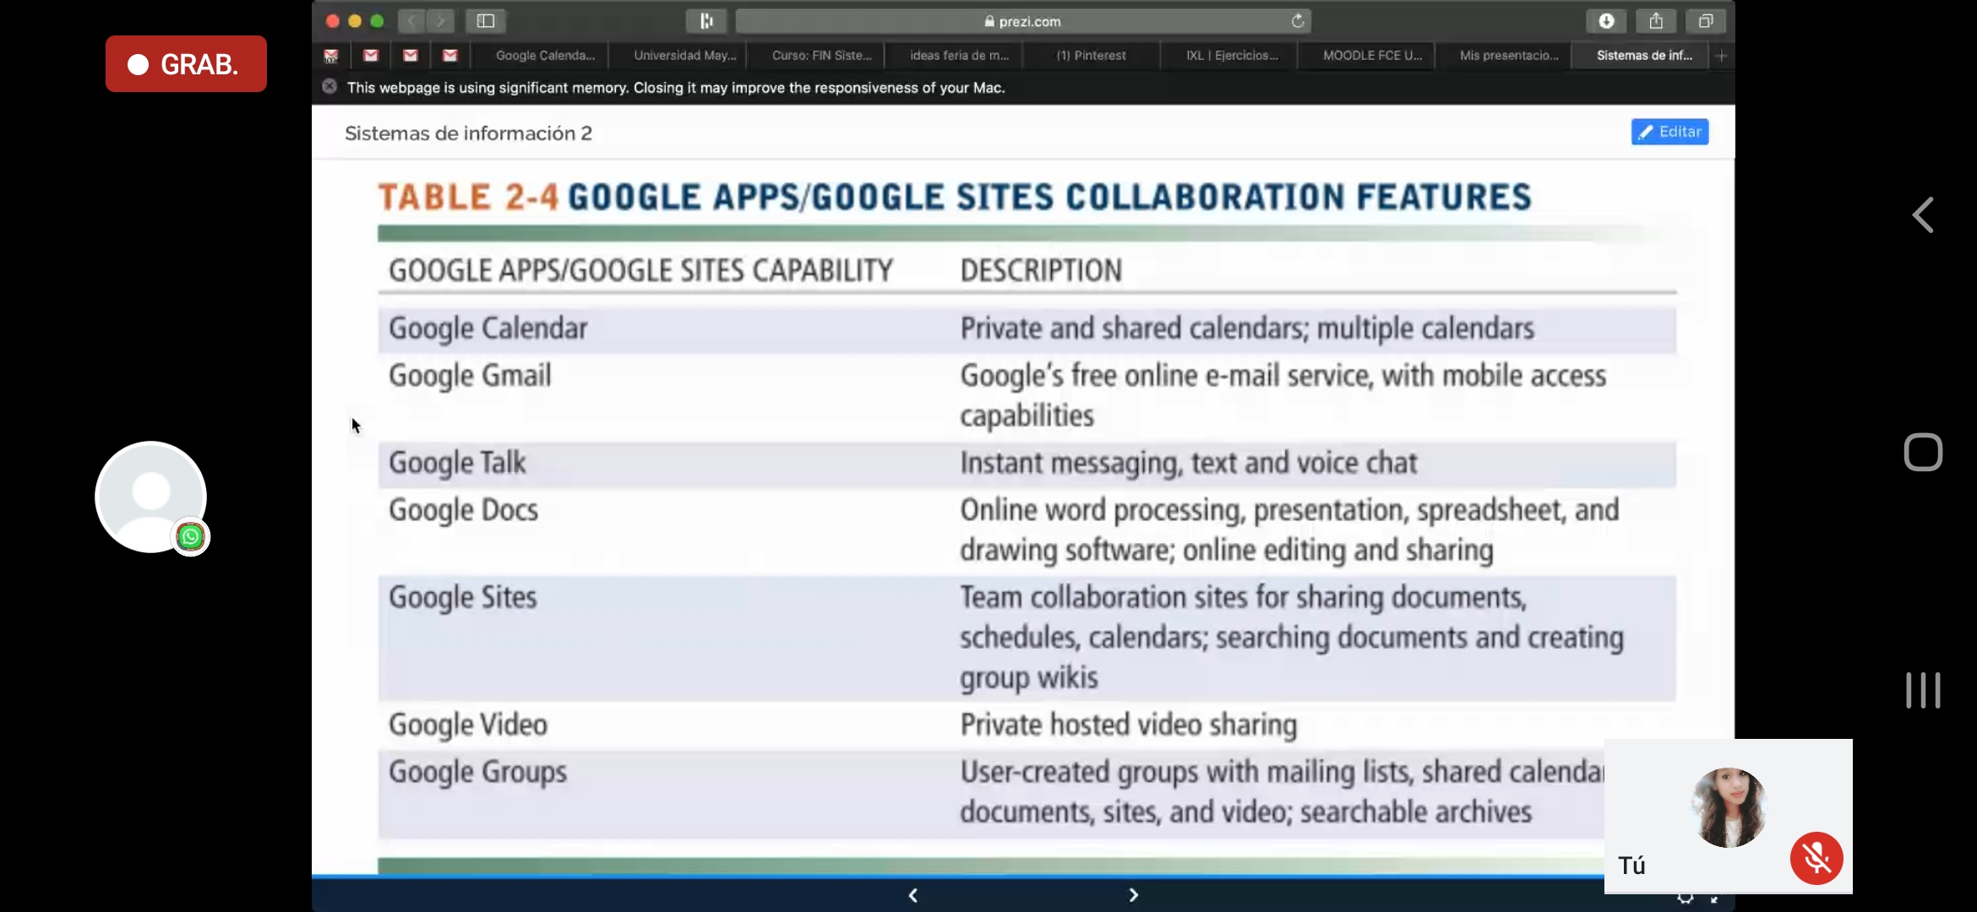Click the WhatsApp caller avatar
The width and height of the screenshot is (1977, 912).
click(151, 497)
